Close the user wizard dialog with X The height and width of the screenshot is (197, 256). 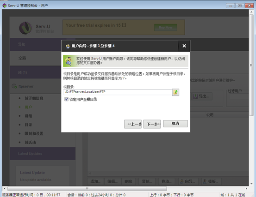[184, 46]
